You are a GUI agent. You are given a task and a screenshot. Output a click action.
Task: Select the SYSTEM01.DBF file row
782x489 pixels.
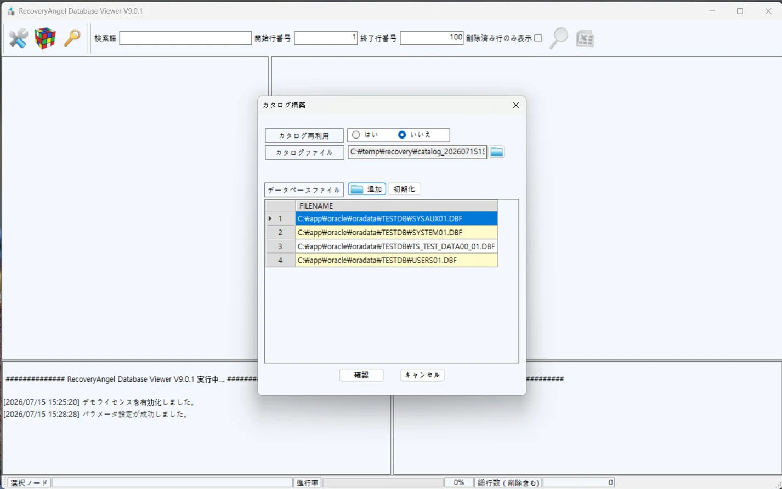pyautogui.click(x=396, y=233)
